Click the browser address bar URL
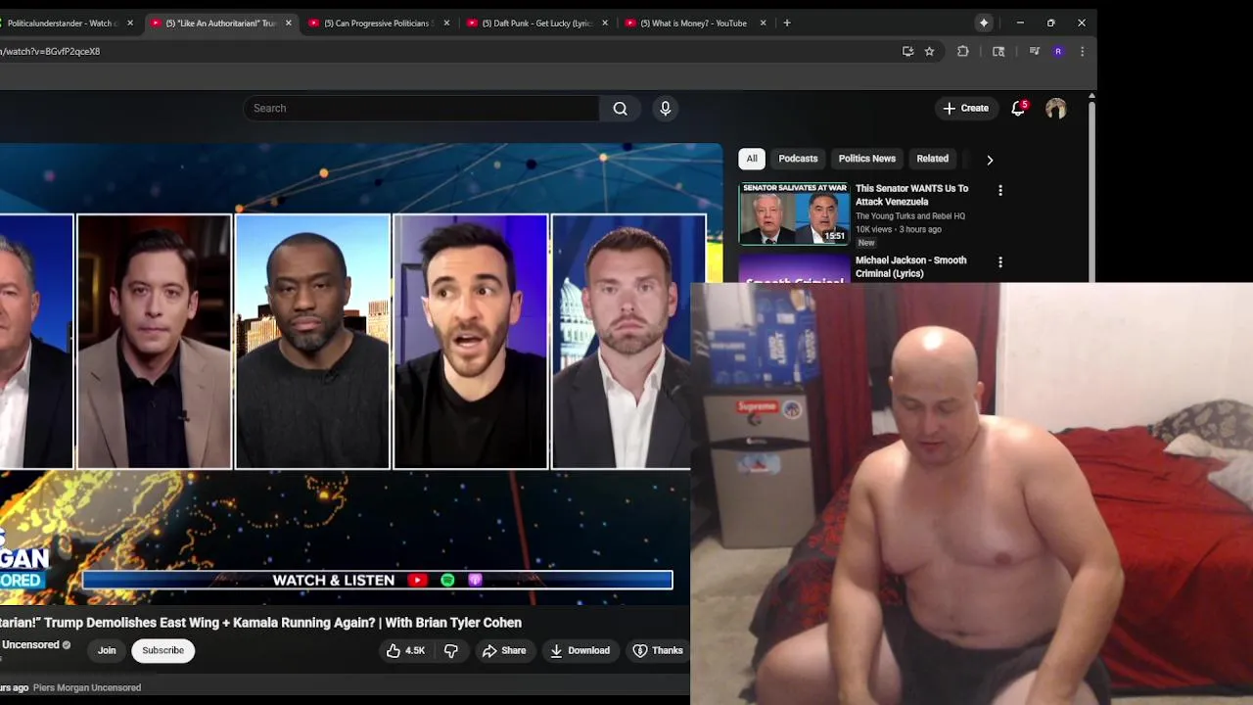 click(x=50, y=51)
